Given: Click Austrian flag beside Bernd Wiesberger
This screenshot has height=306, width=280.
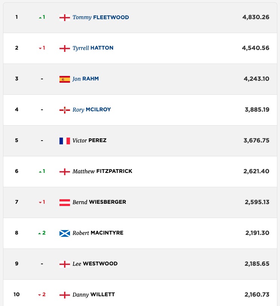Looking at the screenshot, I should [65, 203].
